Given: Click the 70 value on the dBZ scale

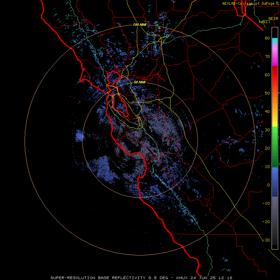Looking at the screenshot, I should [x=267, y=57].
